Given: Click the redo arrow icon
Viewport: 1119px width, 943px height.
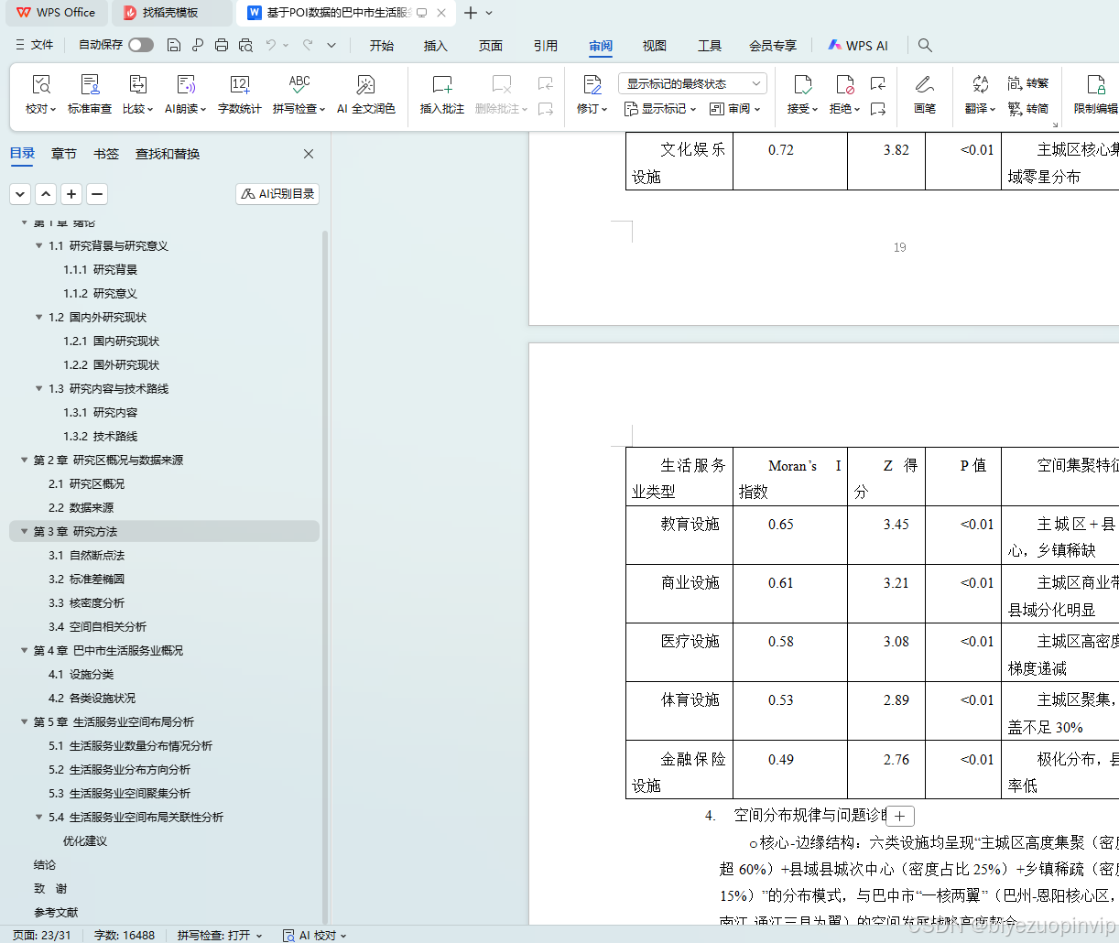Looking at the screenshot, I should coord(308,45).
